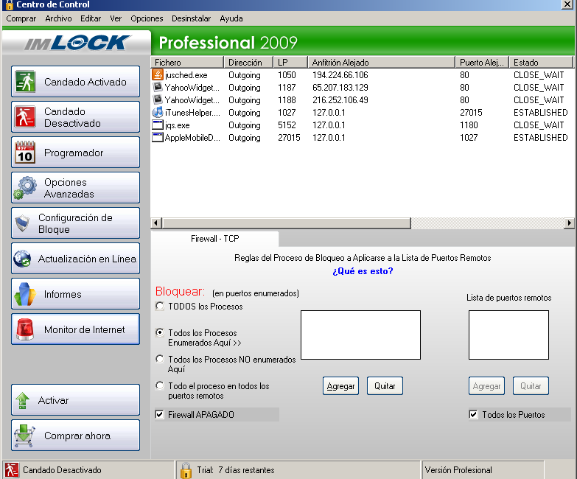Switch to the Firewall - TCP tab

(x=215, y=239)
